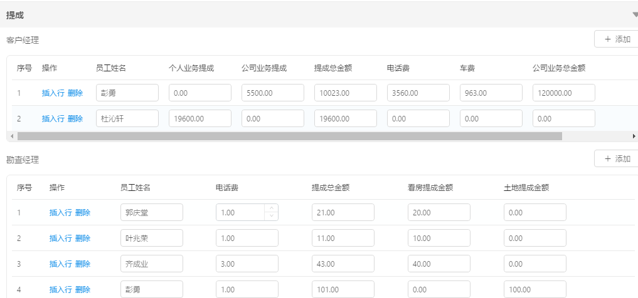Focus 员工姓名 field containing 杜沁轩
The image size is (638, 298).
tap(127, 118)
